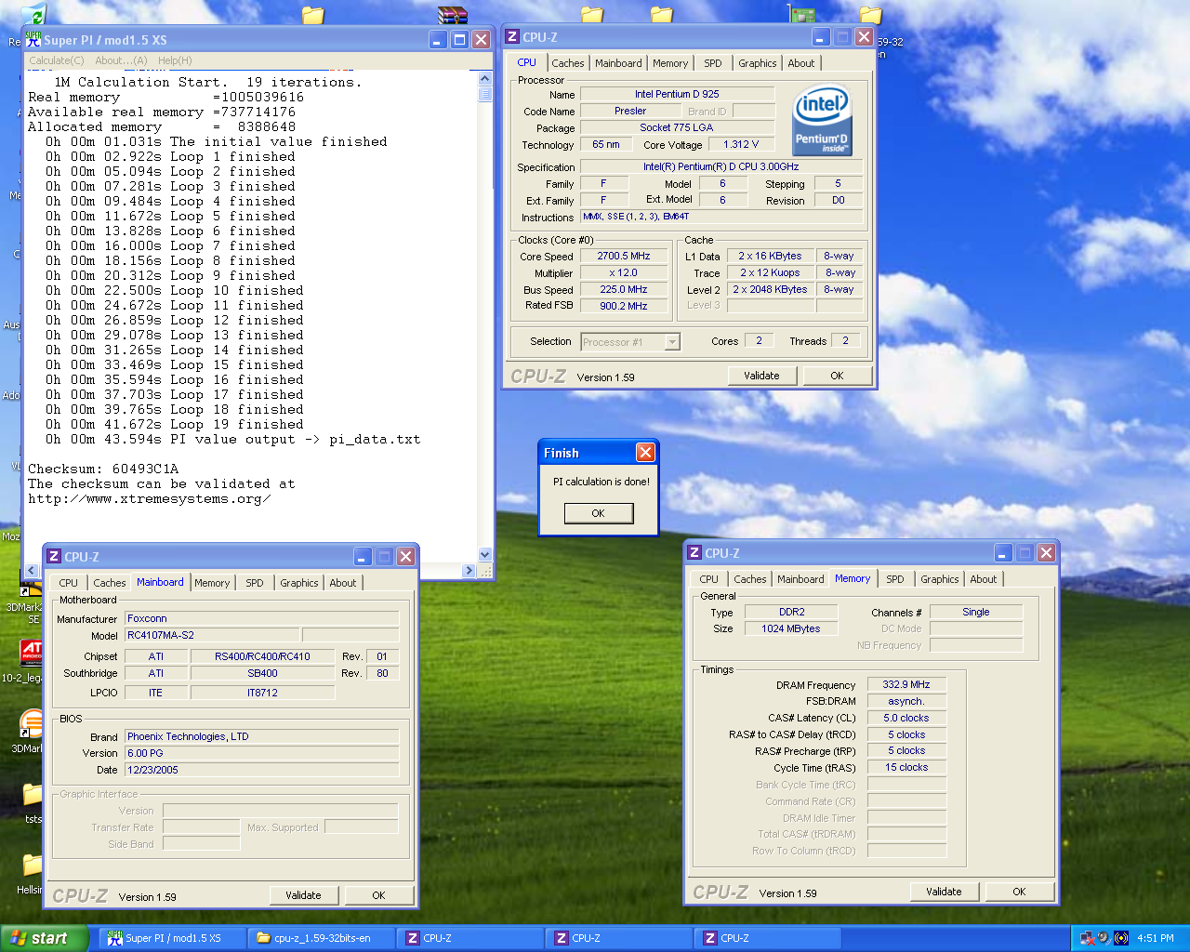Click OK in Memory CPU-Z window
This screenshot has width=1190, height=952.
click(1019, 892)
